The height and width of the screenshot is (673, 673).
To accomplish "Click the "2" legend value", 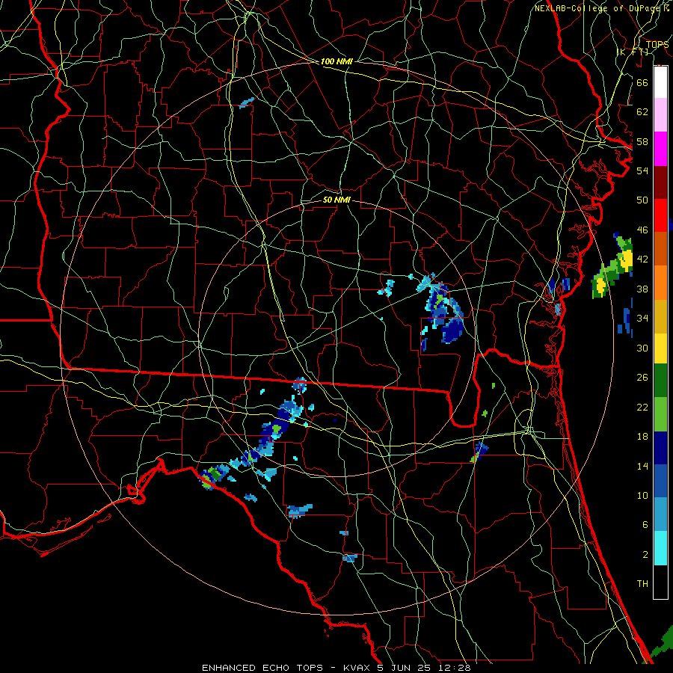I will click(645, 555).
